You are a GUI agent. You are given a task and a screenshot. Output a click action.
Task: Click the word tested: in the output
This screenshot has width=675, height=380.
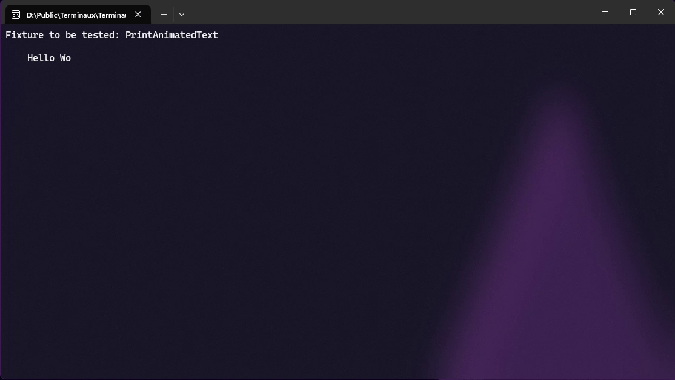tap(101, 35)
